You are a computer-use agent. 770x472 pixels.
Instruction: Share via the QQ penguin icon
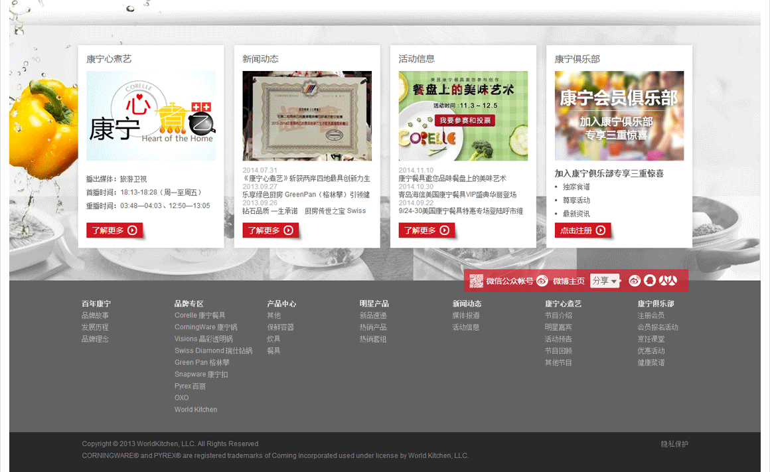pos(650,280)
